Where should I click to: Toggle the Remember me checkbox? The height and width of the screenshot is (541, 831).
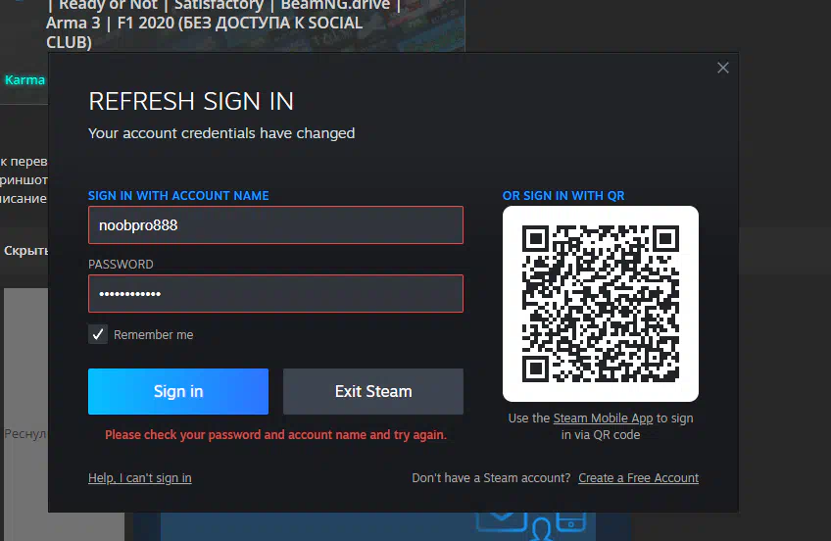click(98, 334)
